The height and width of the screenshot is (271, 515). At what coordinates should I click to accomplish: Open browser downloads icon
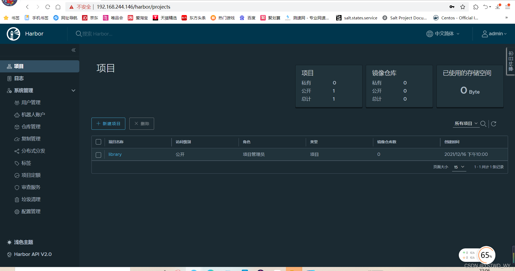click(x=498, y=7)
